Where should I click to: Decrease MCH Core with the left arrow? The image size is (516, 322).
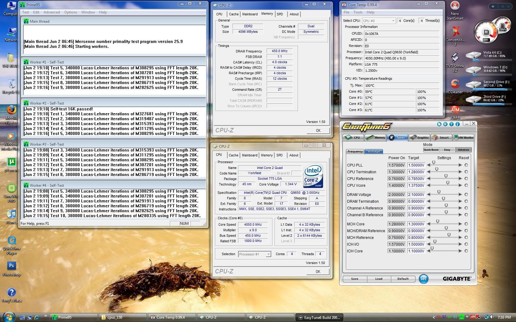428,224
